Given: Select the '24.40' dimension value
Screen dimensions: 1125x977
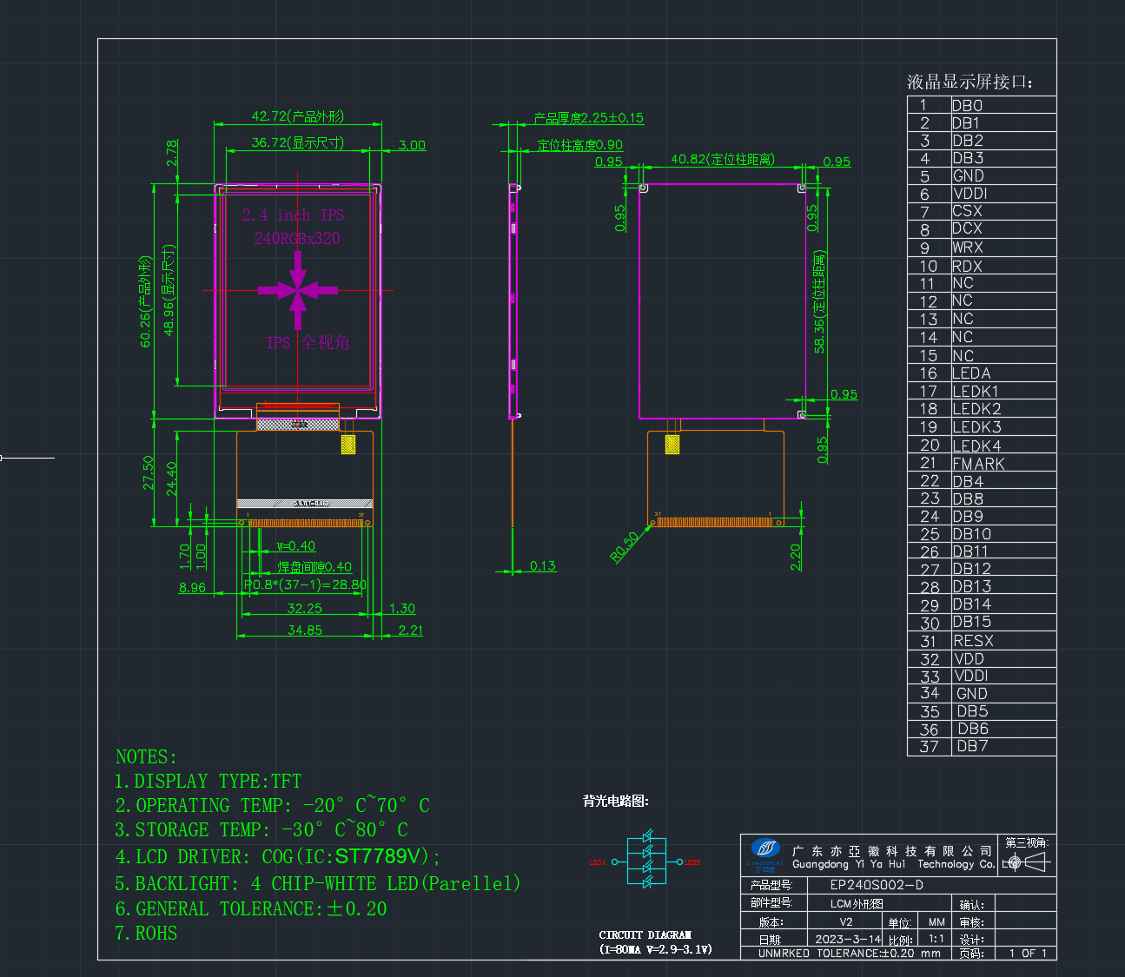Looking at the screenshot, I should tap(171, 479).
